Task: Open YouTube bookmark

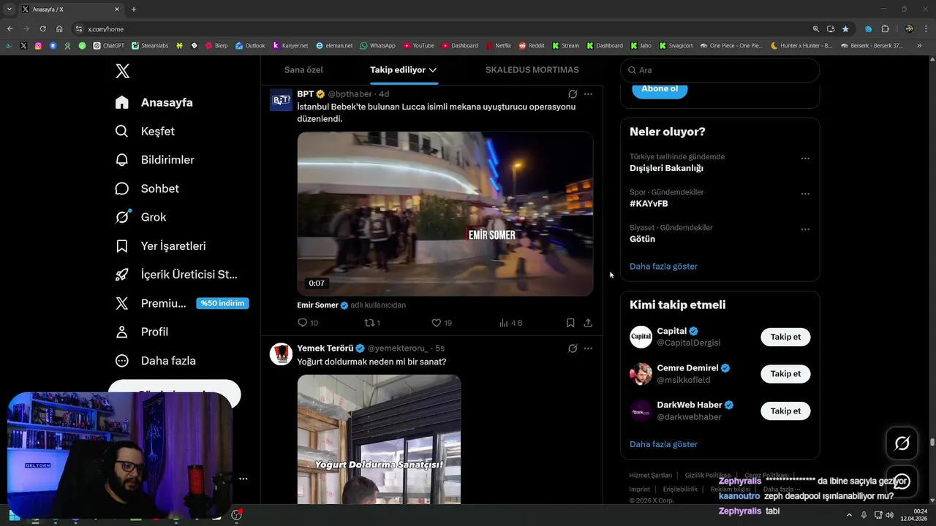Action: tap(418, 45)
